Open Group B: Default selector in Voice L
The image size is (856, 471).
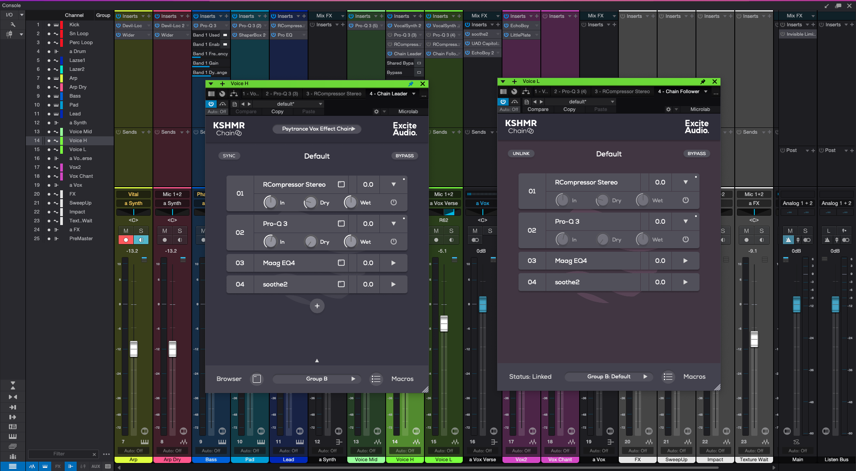tap(609, 377)
